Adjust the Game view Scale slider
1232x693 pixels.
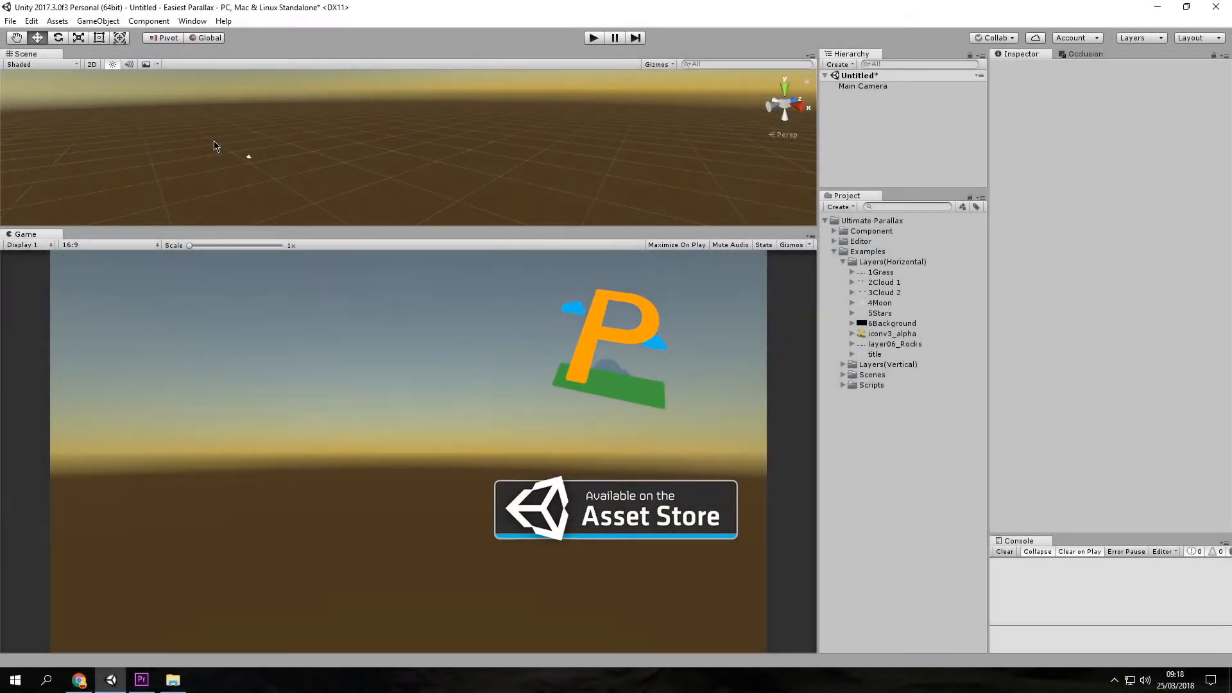tap(235, 246)
